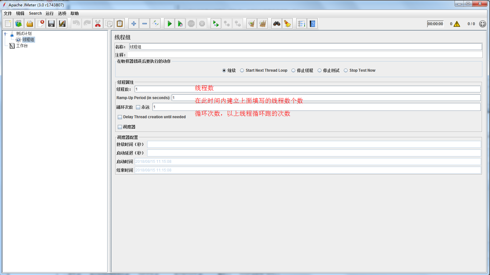Screen dimensions: 490x275
Task: Open the 选项 menu
Action: (x=62, y=13)
